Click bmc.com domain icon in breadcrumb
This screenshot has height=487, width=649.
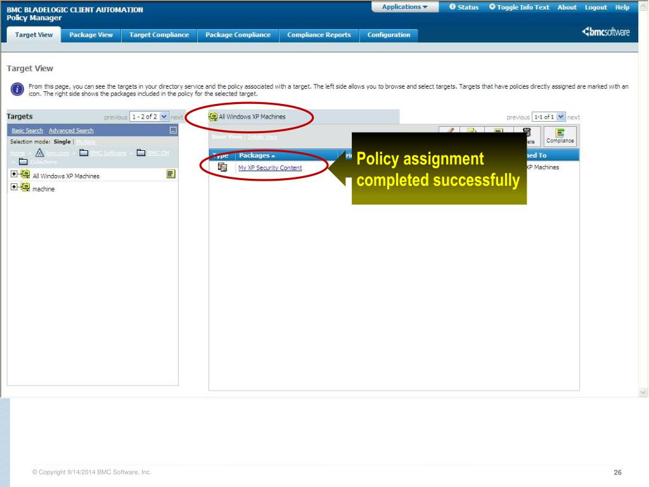pyautogui.click(x=39, y=152)
